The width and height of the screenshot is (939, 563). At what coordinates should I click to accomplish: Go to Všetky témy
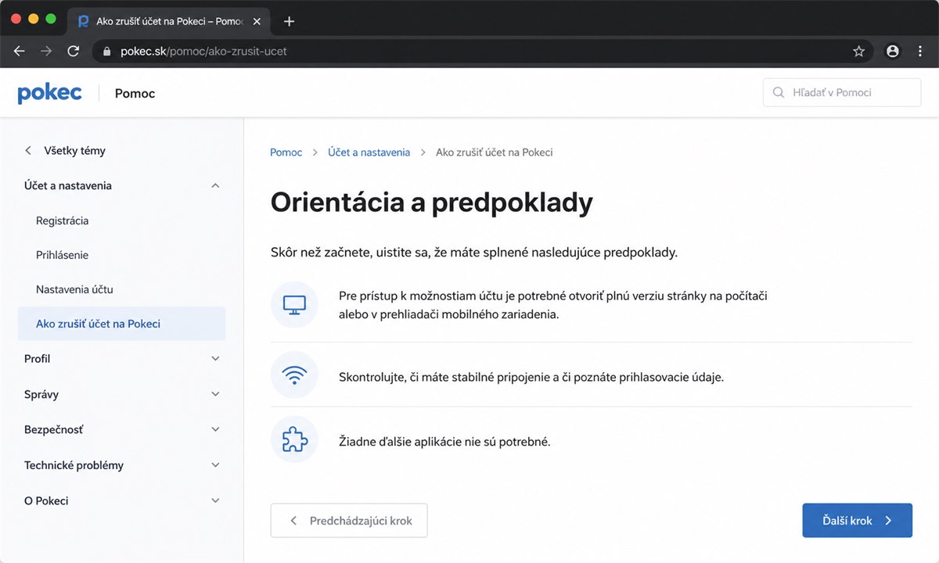(x=74, y=150)
